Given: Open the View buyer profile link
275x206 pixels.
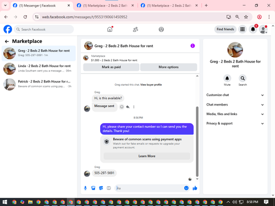Looking at the screenshot, I should click(151, 85).
